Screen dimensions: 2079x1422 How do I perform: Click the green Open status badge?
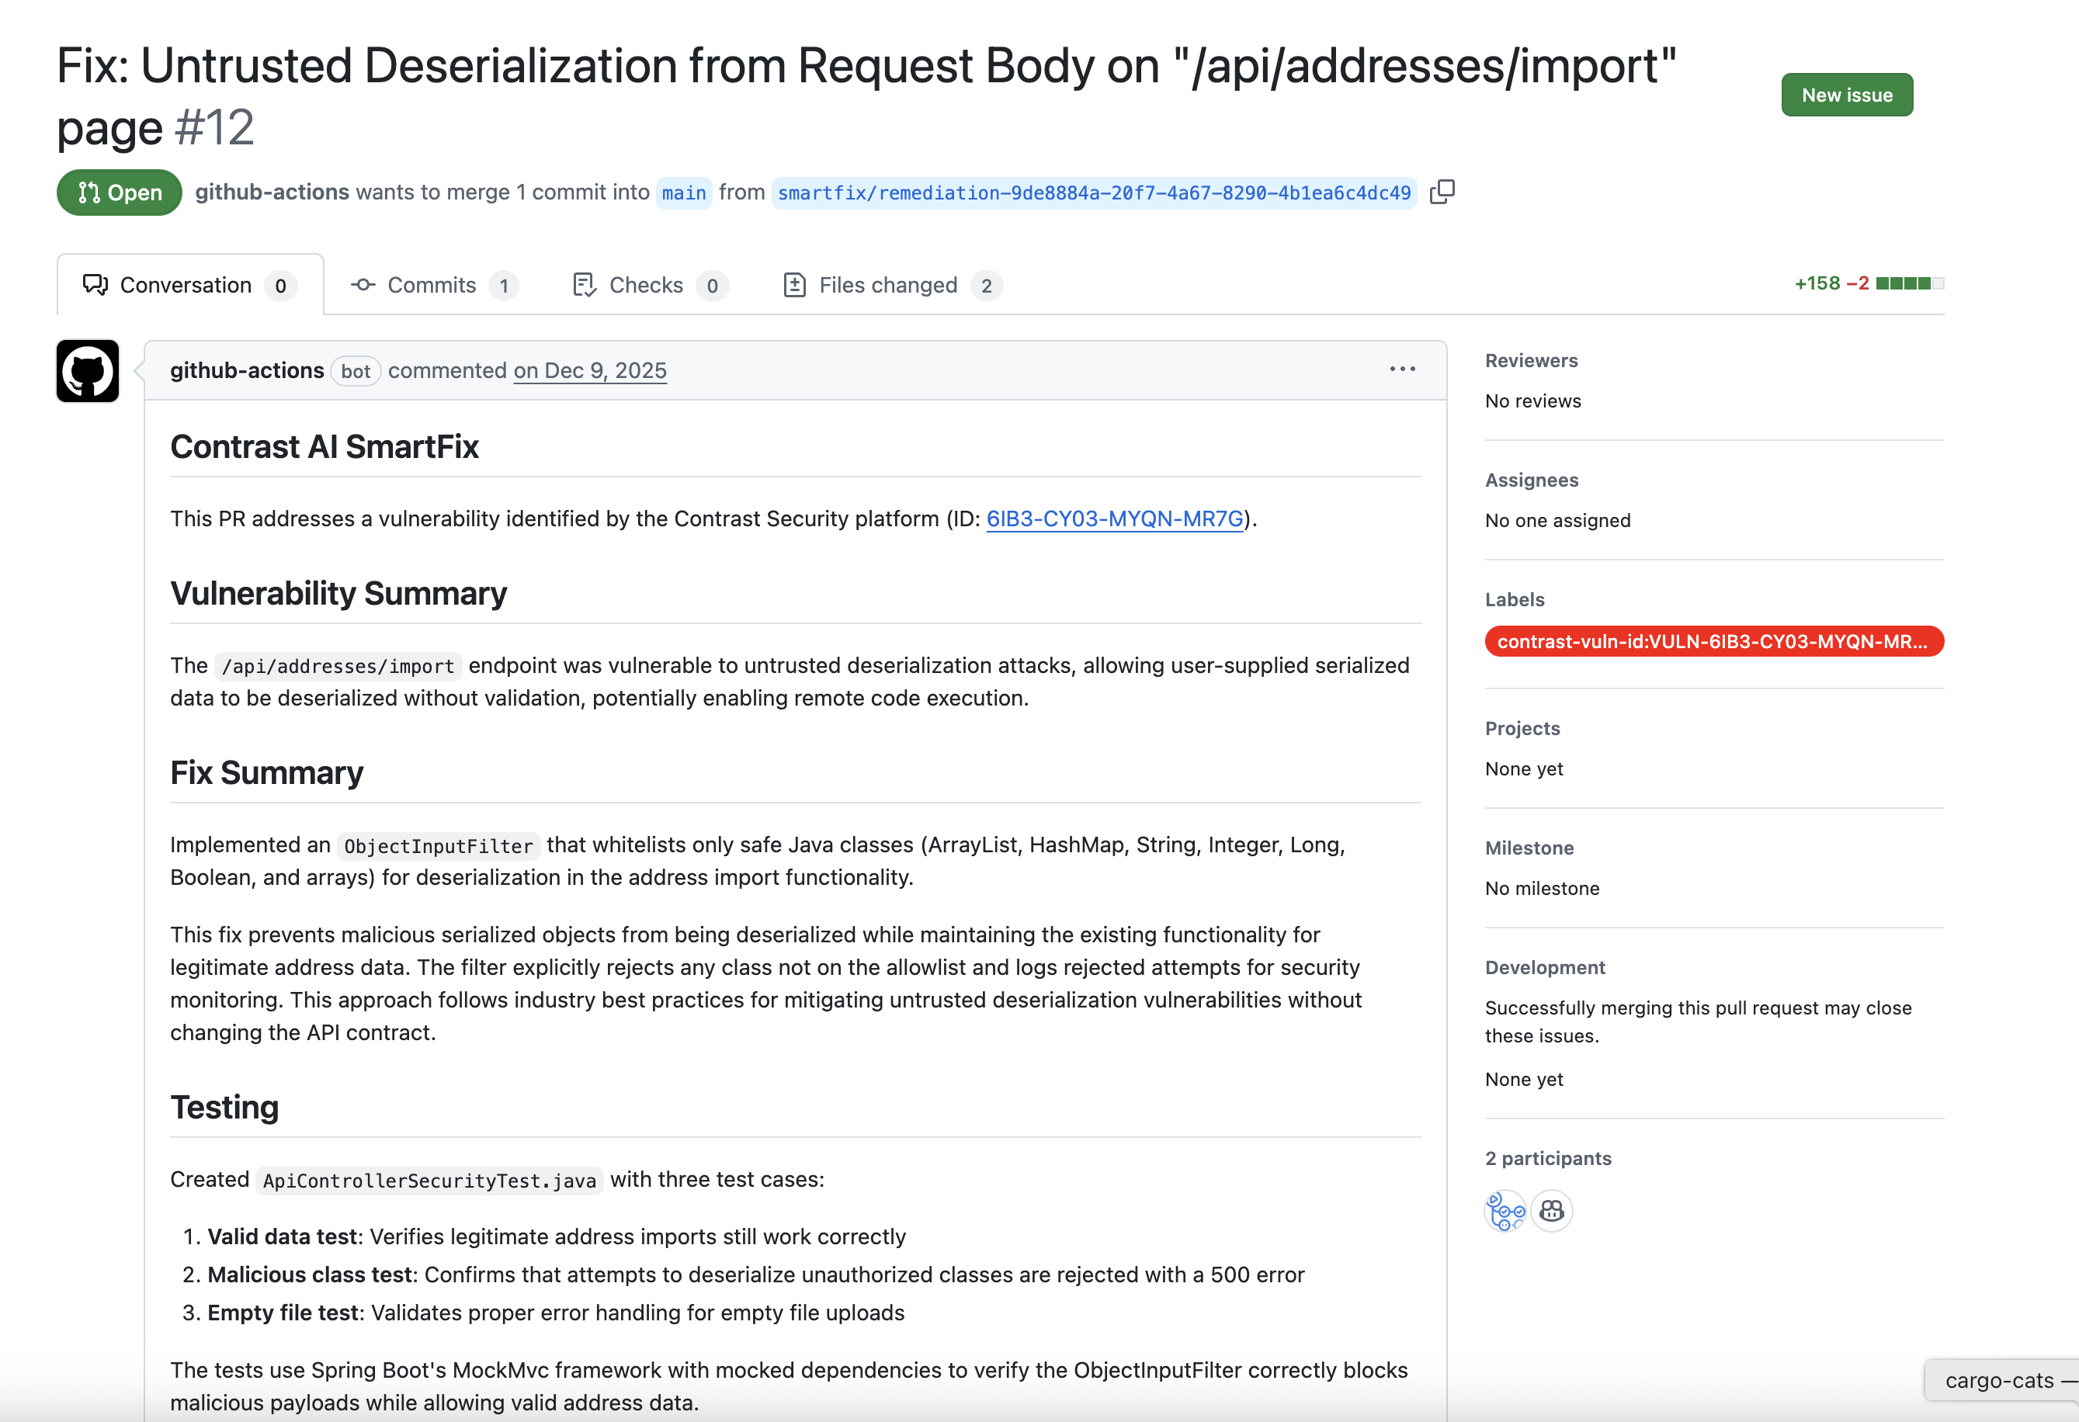[x=118, y=192]
